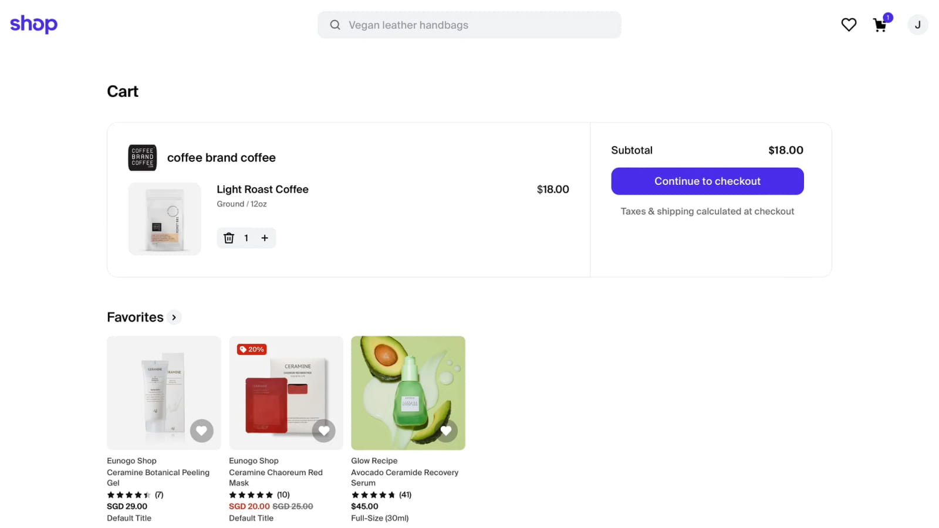Image resolution: width=939 pixels, height=528 pixels.
Task: Open the shopping cart icon
Action: pyautogui.click(x=880, y=26)
